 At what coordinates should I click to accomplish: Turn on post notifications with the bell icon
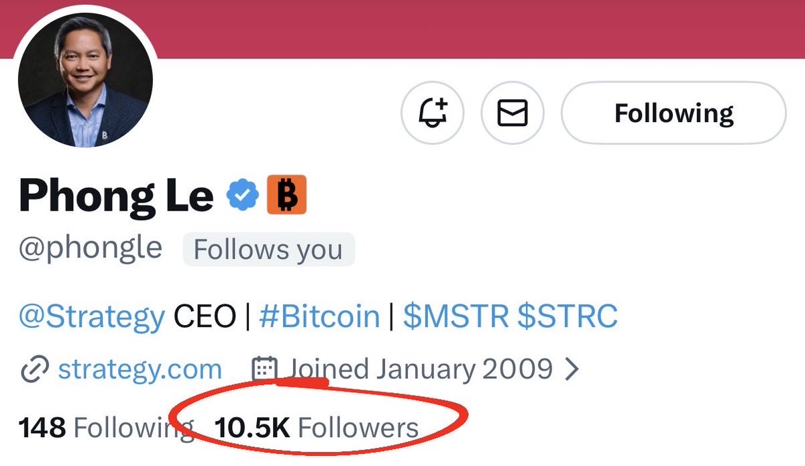coord(433,113)
